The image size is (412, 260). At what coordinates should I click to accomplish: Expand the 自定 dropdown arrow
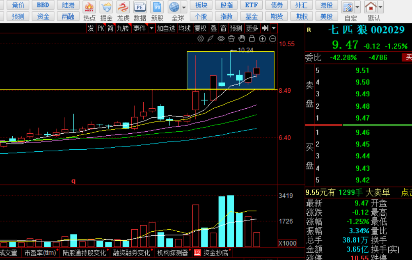(357, 7)
